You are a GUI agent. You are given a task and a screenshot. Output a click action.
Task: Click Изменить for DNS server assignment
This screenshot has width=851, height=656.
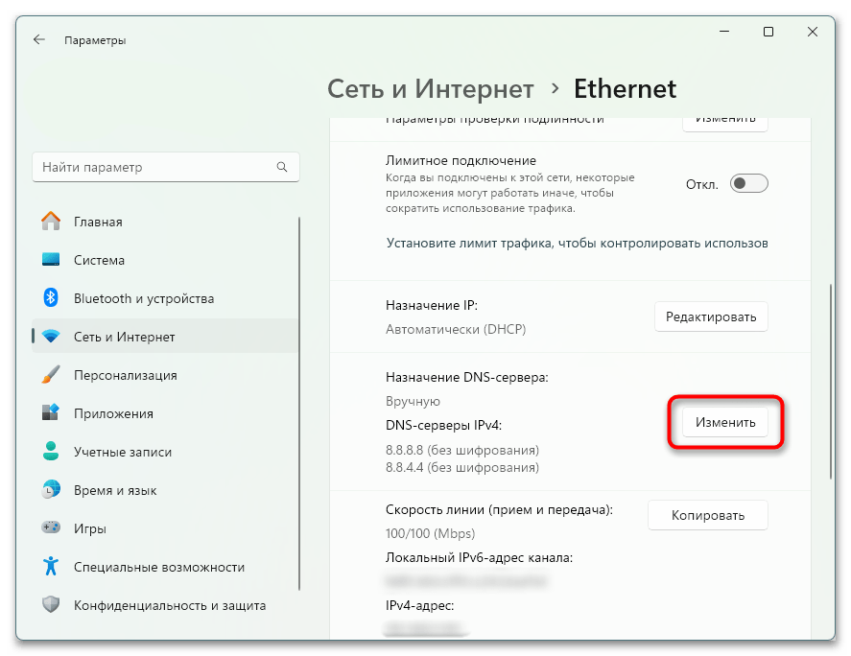pyautogui.click(x=725, y=422)
